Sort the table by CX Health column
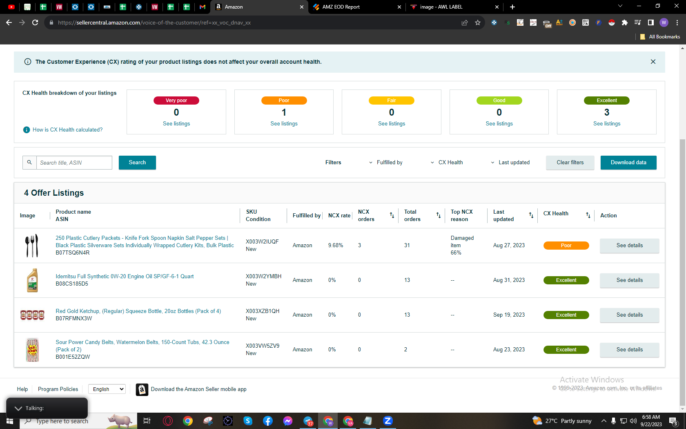Screen dimensions: 686x429 pos(588,215)
